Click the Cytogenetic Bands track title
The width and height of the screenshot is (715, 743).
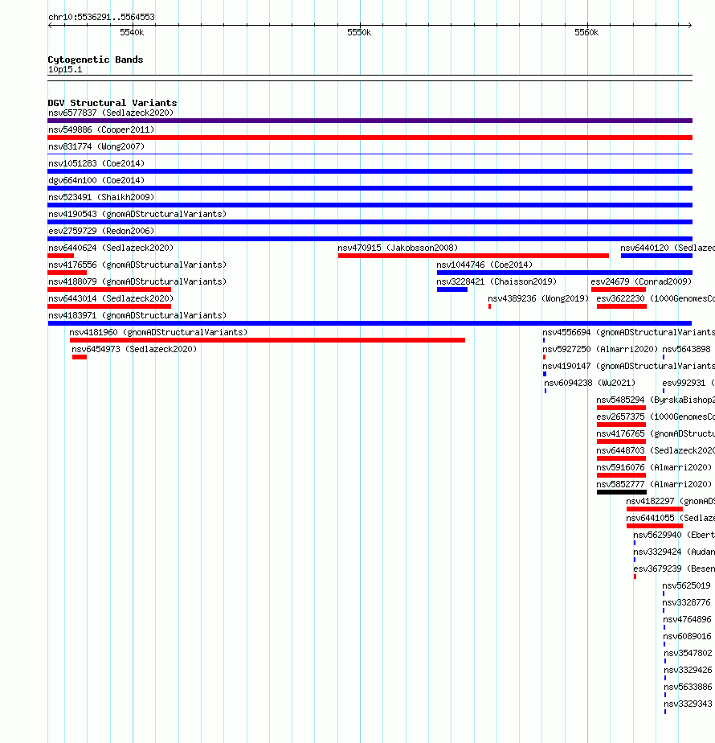pos(95,60)
